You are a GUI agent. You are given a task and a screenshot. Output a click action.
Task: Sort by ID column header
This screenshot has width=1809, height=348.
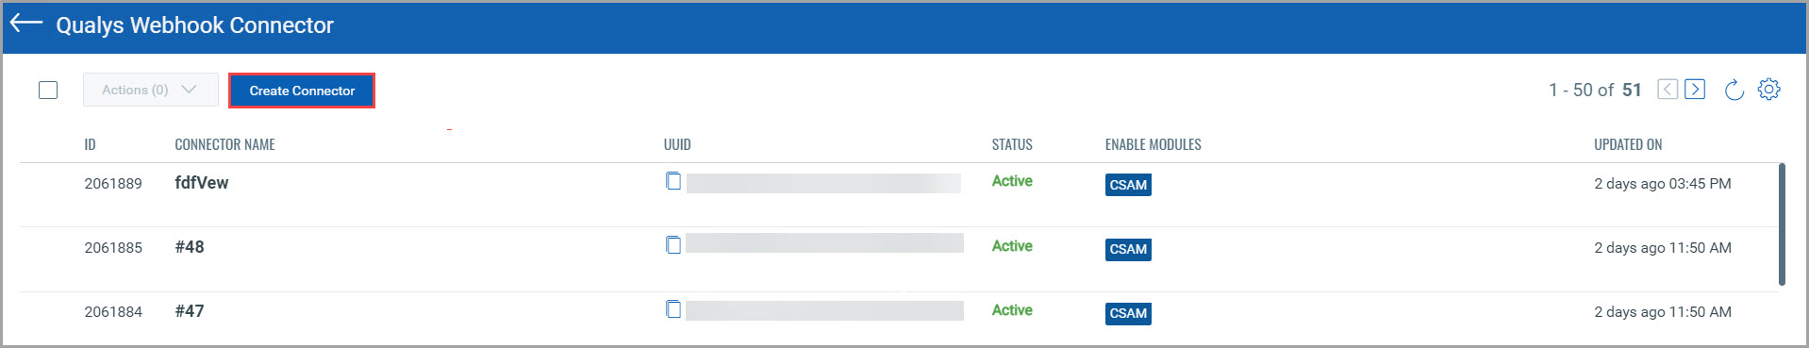(90, 144)
